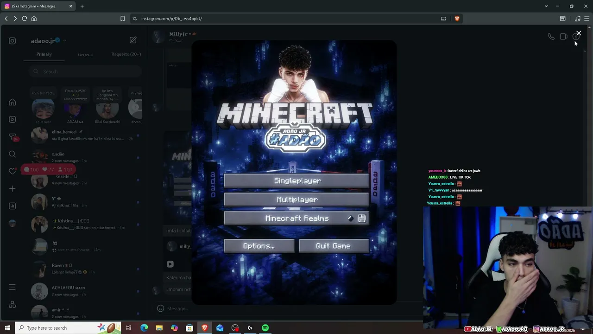
Task: Click Singleplayer in the Minecraft image
Action: (x=297, y=181)
